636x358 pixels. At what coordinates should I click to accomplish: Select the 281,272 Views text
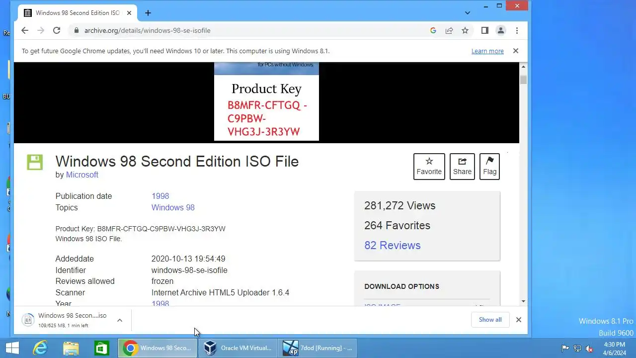(399, 205)
